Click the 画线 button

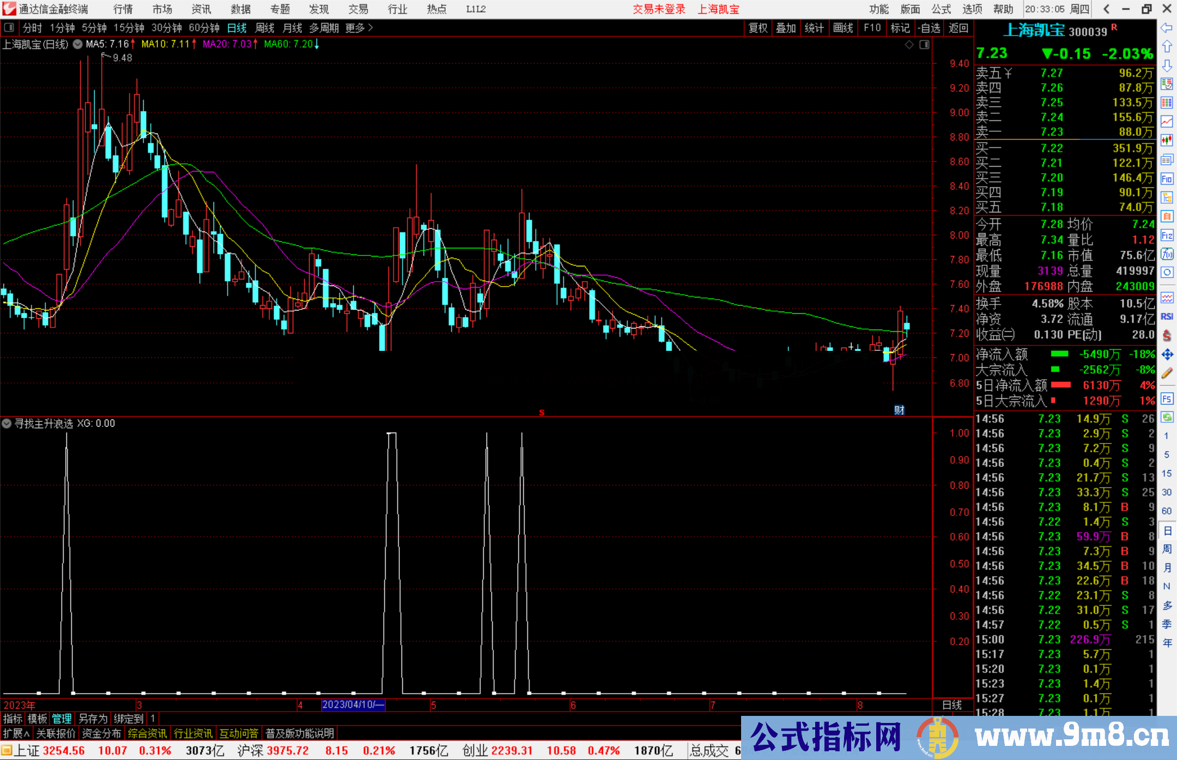(x=843, y=28)
